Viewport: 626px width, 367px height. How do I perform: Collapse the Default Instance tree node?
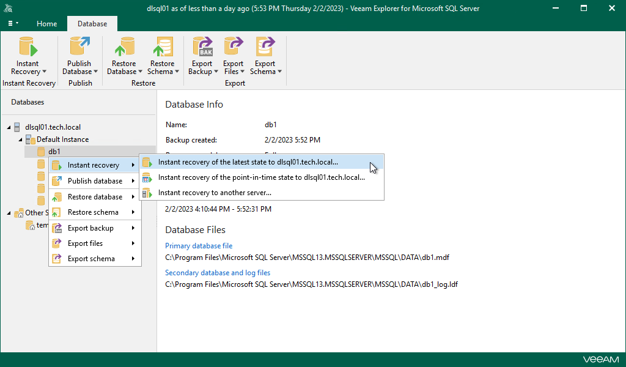pos(20,139)
